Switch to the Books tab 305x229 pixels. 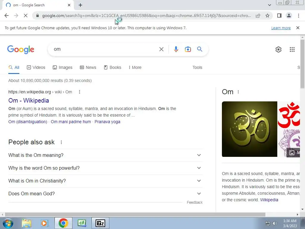113,67
